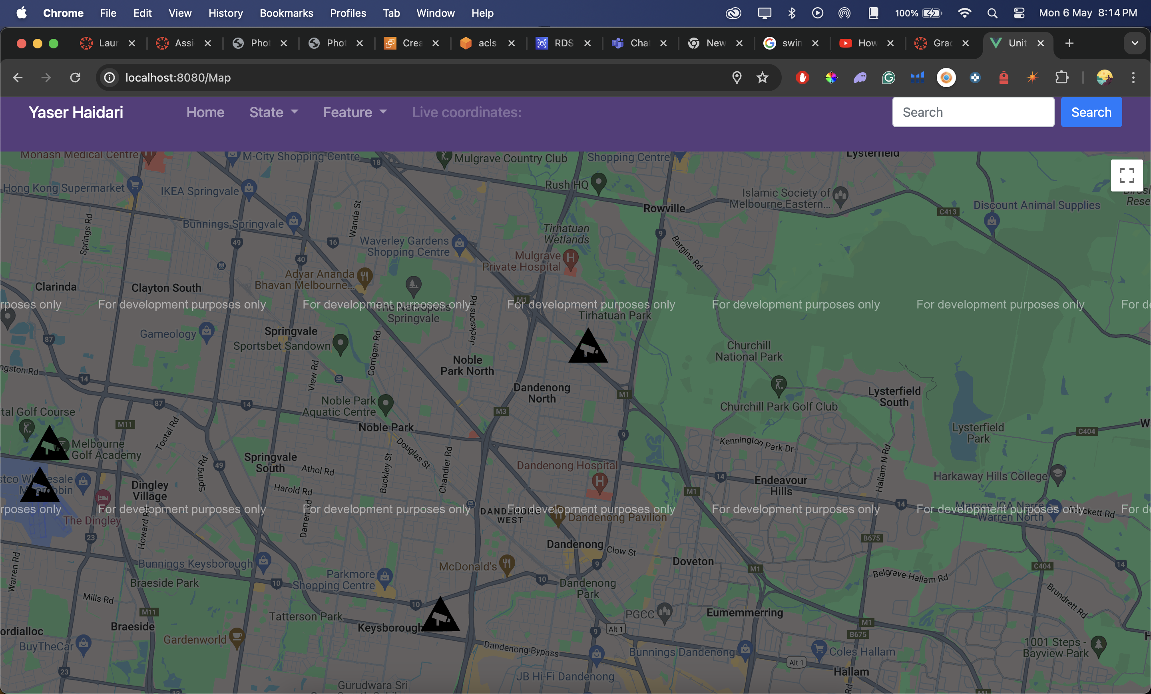Viewport: 1151px width, 694px height.
Task: Click the Noble Park Aquatic Centre pin
Action: click(385, 405)
